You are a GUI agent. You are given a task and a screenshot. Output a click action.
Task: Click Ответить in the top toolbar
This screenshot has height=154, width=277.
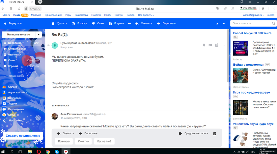(144, 23)
